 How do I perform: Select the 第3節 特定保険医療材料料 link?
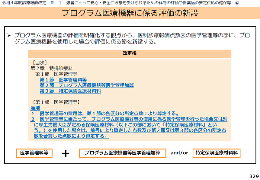(x=70, y=91)
